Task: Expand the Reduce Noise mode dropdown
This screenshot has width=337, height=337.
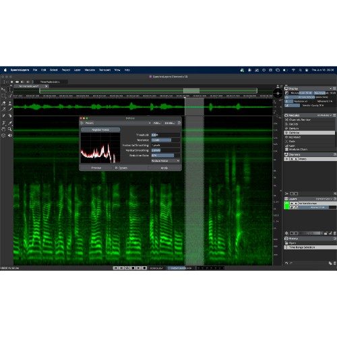Action: 166,161
